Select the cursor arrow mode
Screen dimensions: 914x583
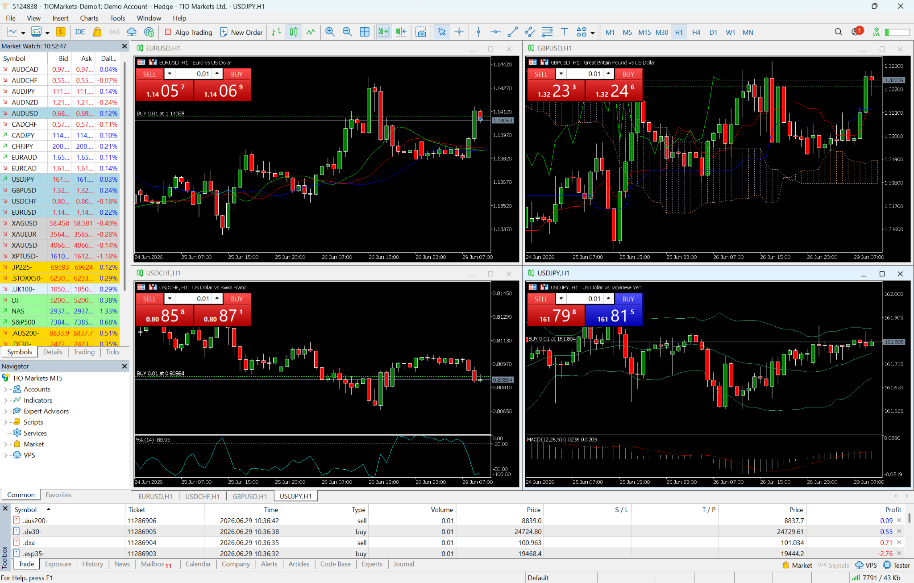[x=442, y=32]
